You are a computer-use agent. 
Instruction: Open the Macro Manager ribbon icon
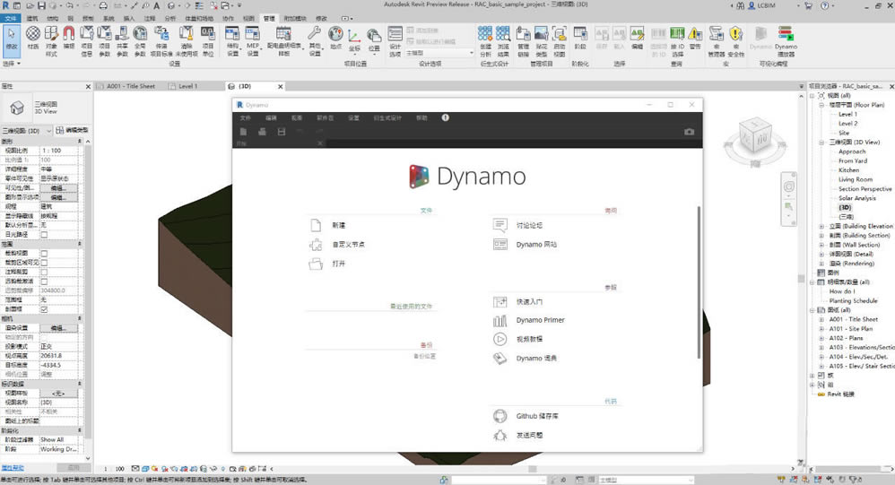click(x=719, y=38)
